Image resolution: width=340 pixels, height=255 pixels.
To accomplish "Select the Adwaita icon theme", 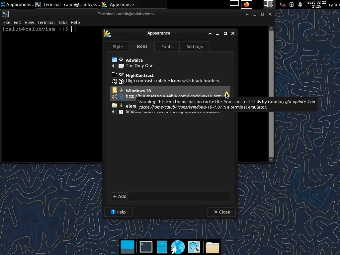I will [170, 63].
